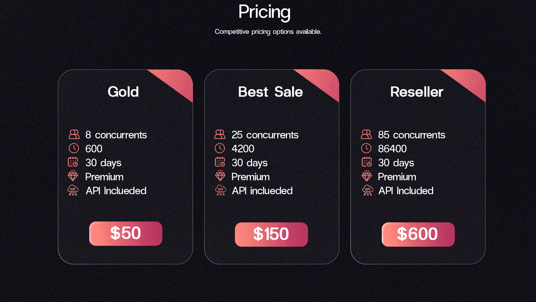Click the diamond Premium icon in Gold plan
This screenshot has width=536, height=302.
73,176
